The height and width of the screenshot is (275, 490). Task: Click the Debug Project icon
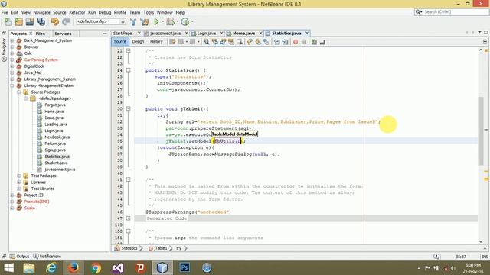(170, 22)
